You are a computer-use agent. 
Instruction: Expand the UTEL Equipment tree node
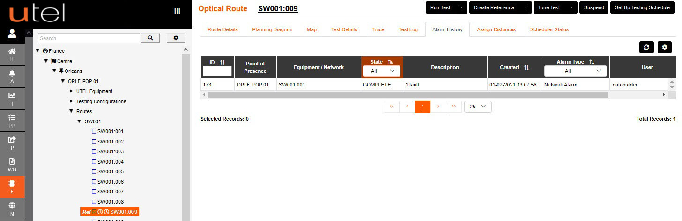[x=71, y=92]
